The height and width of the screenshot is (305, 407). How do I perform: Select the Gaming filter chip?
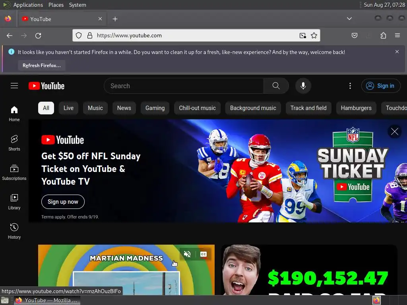click(155, 108)
